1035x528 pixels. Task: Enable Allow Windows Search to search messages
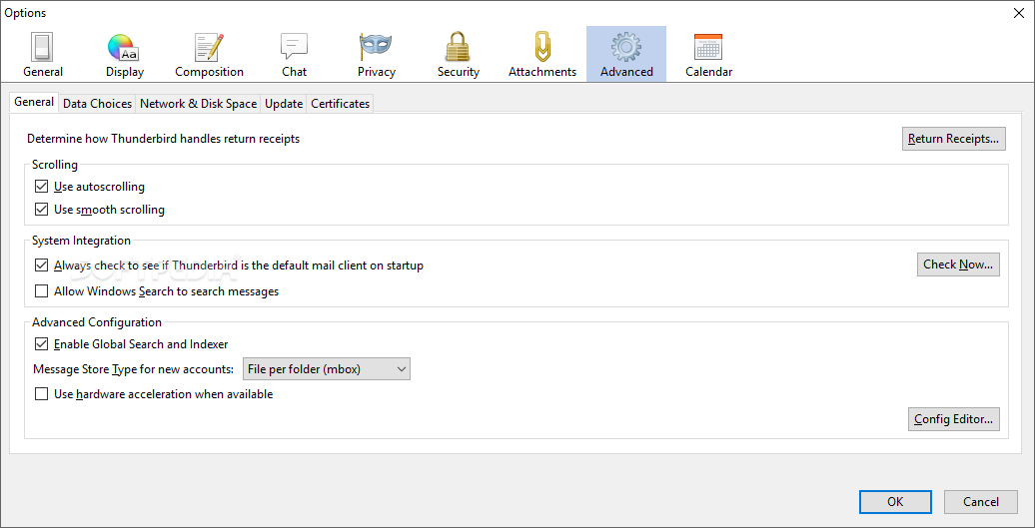42,290
